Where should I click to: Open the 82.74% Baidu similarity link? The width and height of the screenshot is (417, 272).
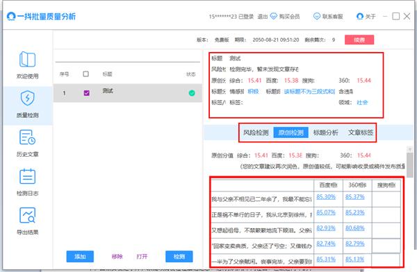[326, 244]
